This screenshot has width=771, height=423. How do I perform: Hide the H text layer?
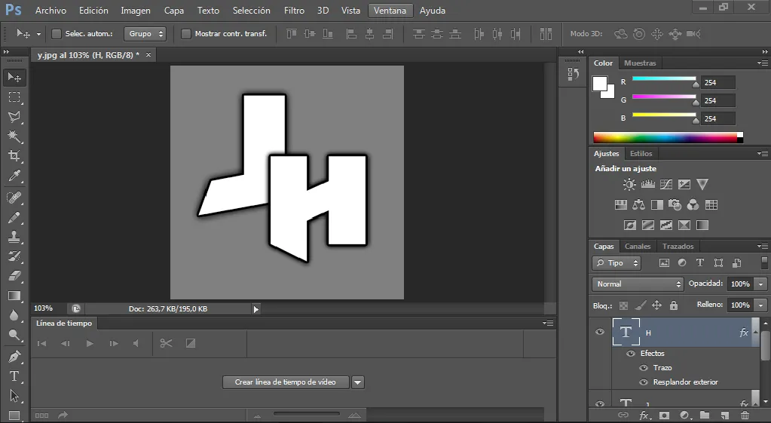[x=600, y=332]
